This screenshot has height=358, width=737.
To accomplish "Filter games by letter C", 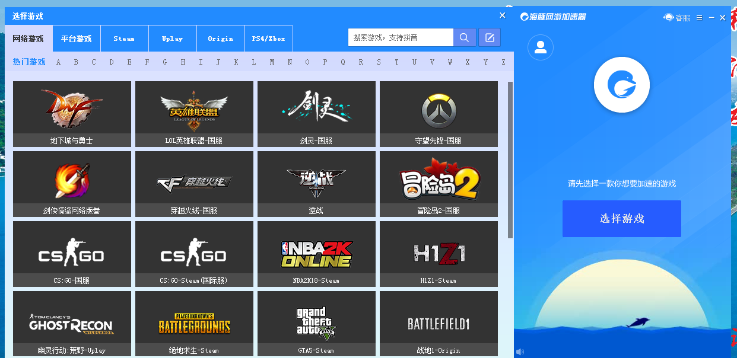I will pyautogui.click(x=94, y=62).
